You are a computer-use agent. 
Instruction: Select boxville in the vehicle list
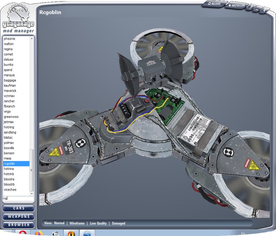coord(16,148)
